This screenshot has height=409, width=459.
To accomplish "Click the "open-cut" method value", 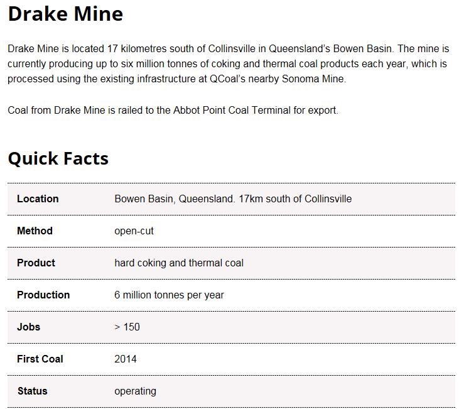I will [134, 231].
